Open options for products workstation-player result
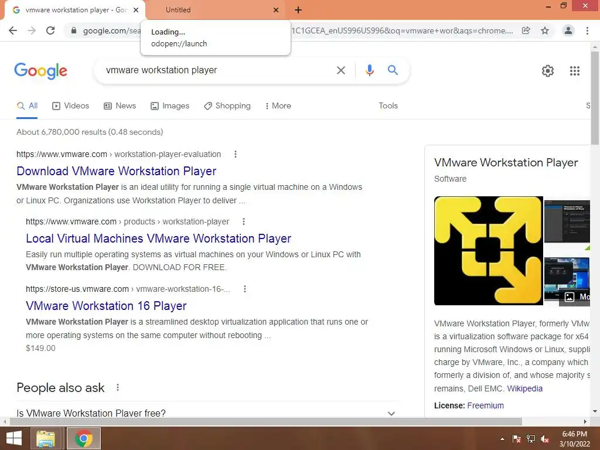Image resolution: width=600 pixels, height=450 pixels. (x=243, y=221)
